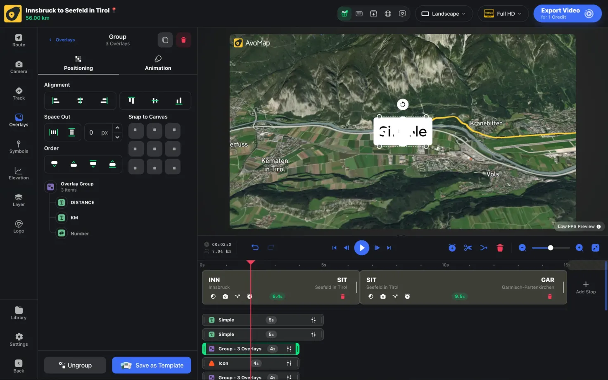The image size is (608, 380).
Task: Go back to Overlays list
Action: tap(62, 40)
